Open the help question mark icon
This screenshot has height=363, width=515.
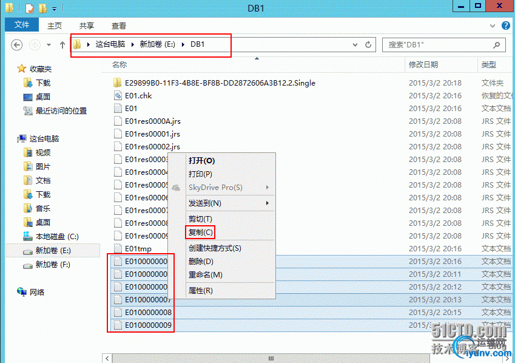[x=506, y=25]
